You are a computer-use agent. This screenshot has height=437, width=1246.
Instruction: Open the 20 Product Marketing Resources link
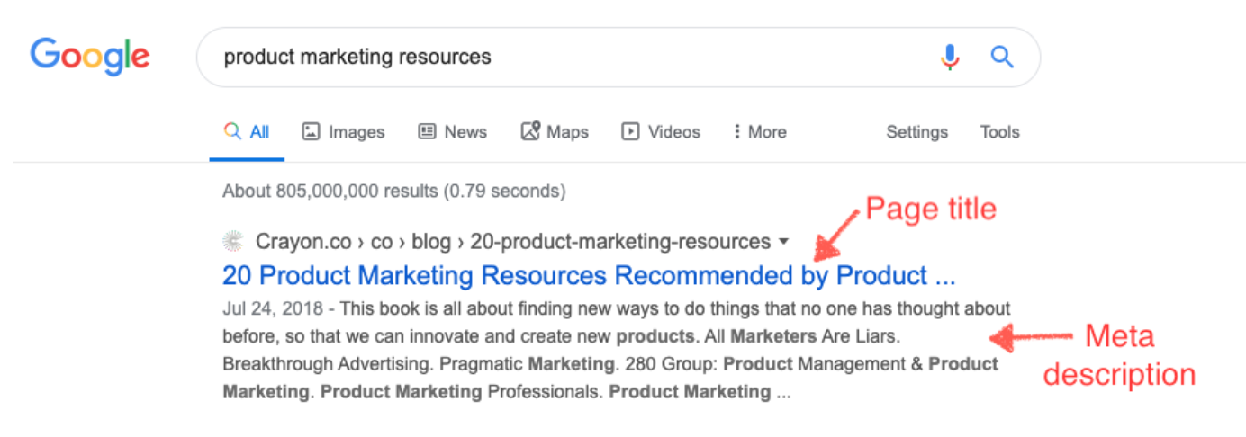pyautogui.click(x=589, y=275)
